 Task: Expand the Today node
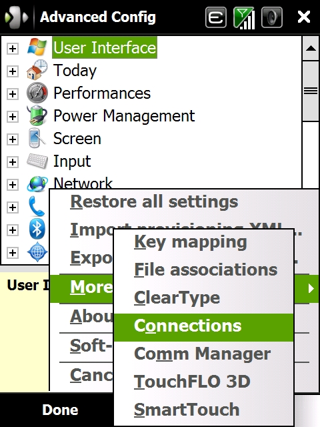pos(12,71)
